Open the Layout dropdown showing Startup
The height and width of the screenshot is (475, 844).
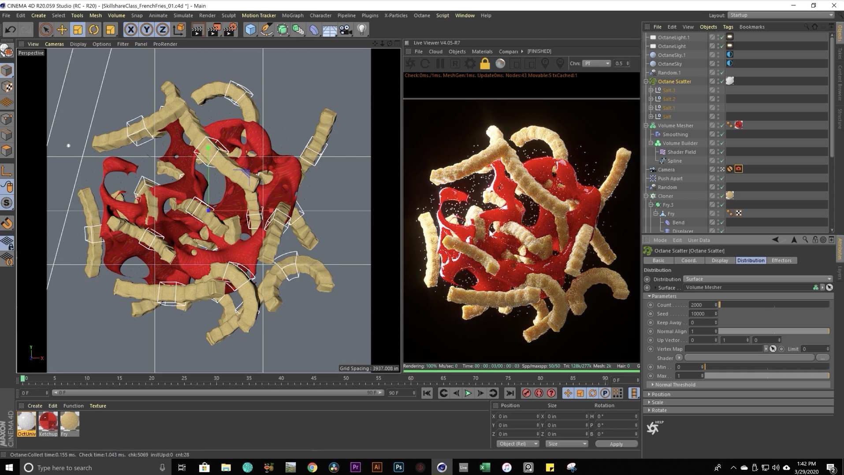(x=781, y=15)
